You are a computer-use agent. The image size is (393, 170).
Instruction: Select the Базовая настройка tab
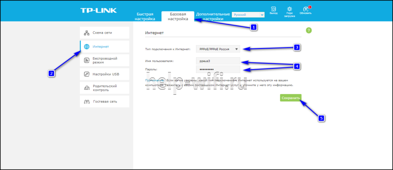(178, 16)
